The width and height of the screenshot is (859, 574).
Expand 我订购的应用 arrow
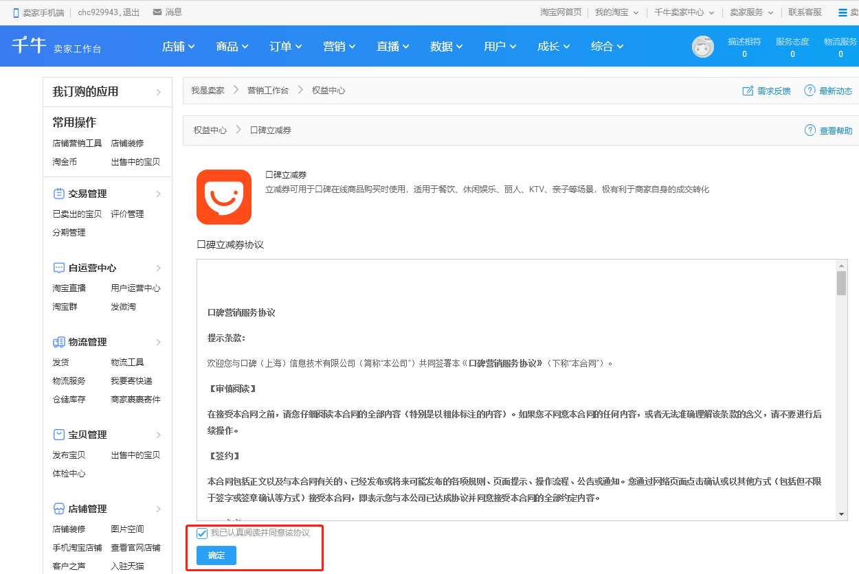tap(159, 92)
